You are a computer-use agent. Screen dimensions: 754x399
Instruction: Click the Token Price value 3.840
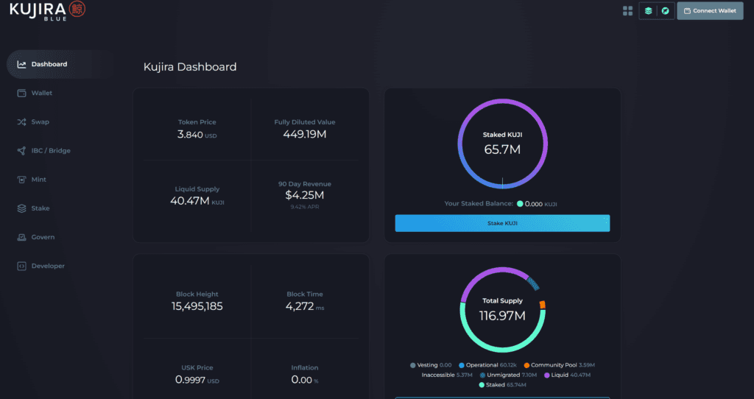tap(190, 135)
